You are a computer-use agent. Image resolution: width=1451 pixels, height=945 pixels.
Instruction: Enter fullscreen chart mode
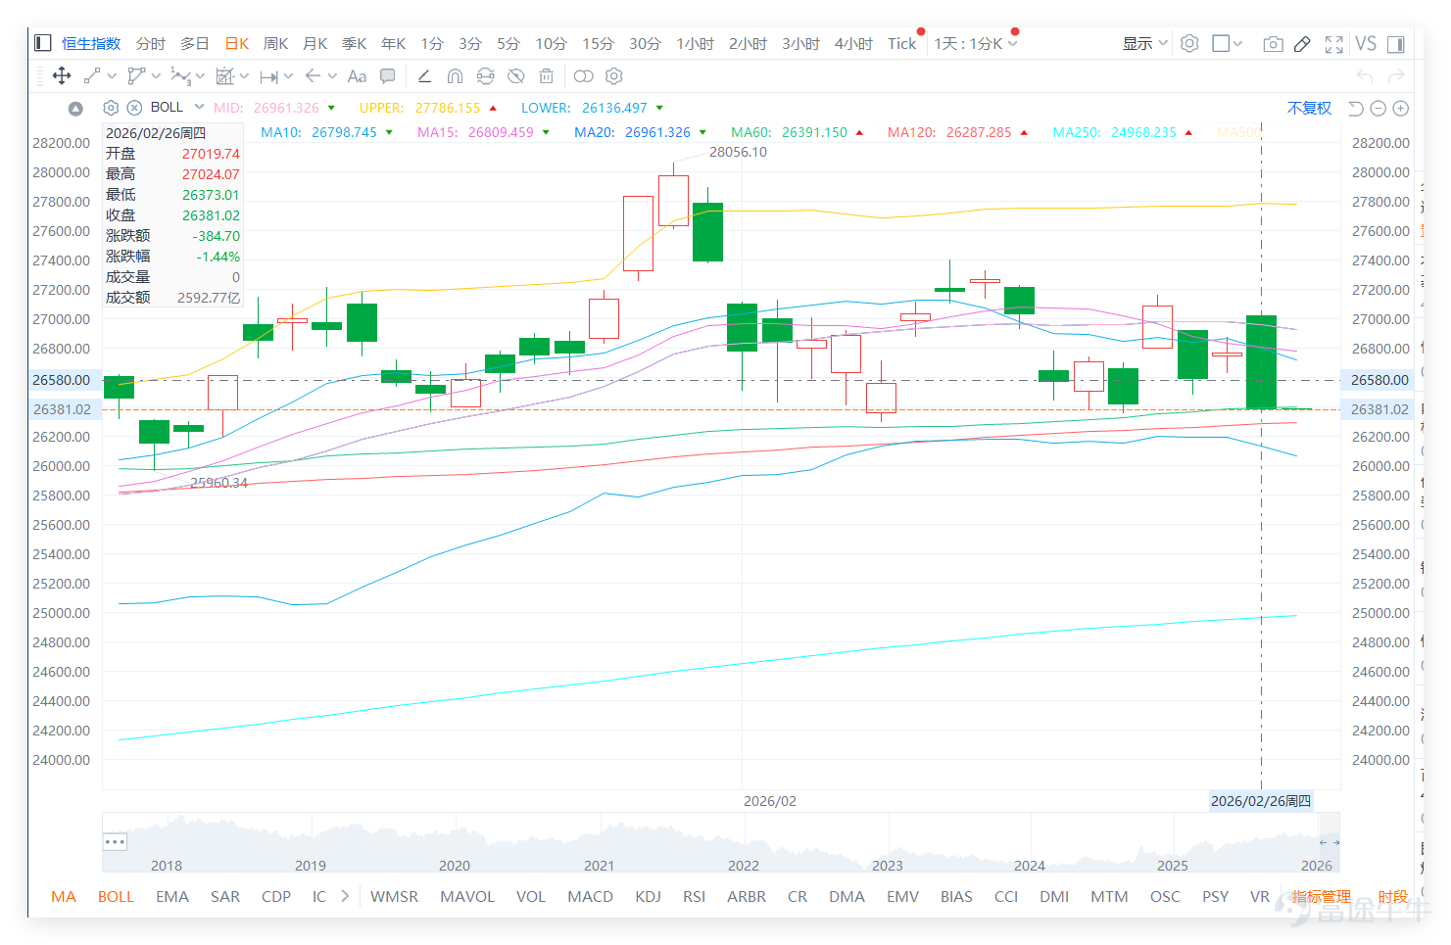(x=1333, y=43)
